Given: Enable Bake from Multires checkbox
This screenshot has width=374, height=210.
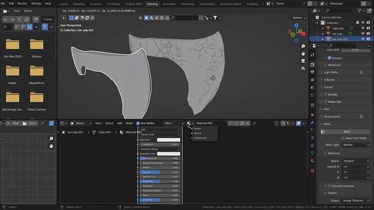Looking at the screenshot, I should (x=343, y=138).
